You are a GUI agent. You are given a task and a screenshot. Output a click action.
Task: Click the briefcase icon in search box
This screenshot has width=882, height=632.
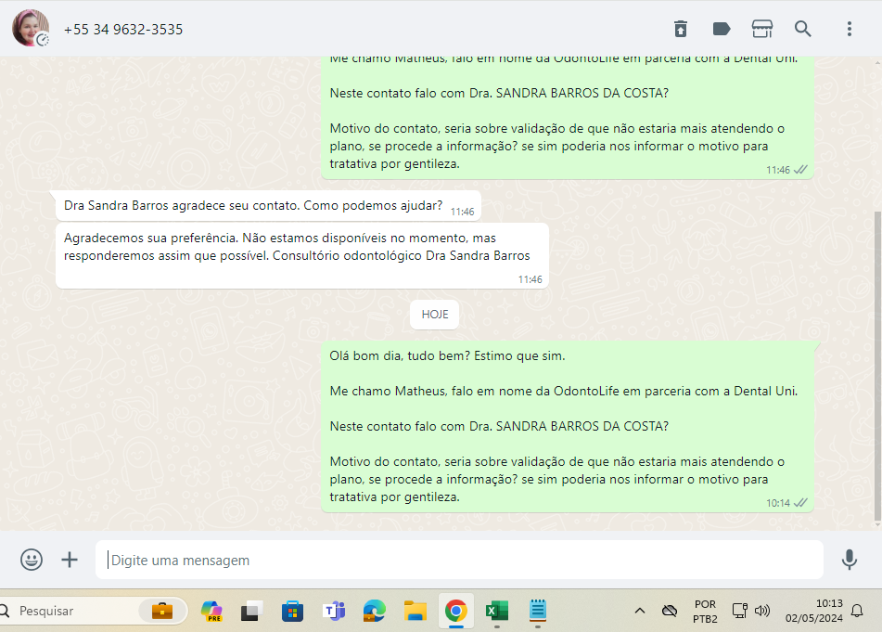[x=162, y=611]
